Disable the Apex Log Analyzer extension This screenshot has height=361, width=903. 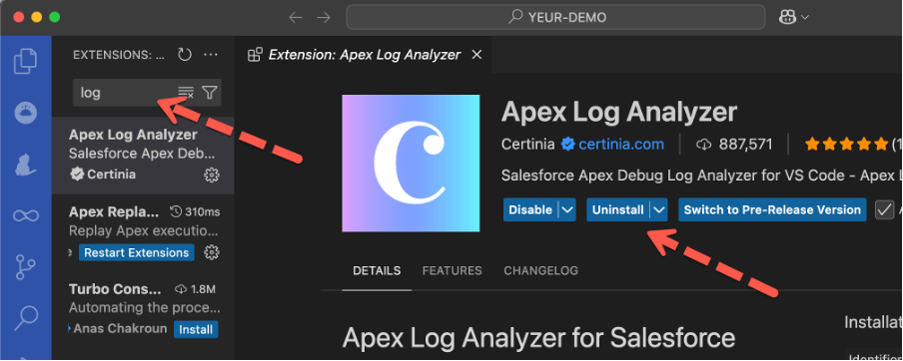(530, 210)
